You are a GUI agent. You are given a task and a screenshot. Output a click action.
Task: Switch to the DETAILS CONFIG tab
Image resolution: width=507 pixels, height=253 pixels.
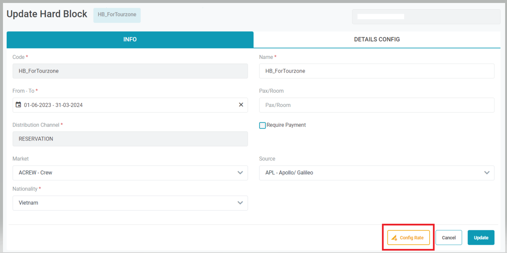(x=377, y=39)
